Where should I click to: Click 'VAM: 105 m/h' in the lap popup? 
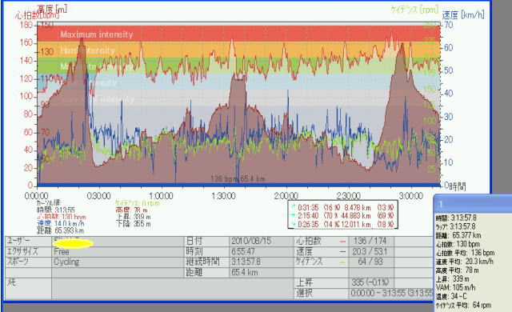tap(455, 287)
